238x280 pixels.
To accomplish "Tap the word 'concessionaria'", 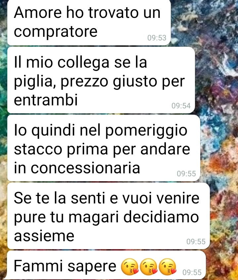I will tap(77, 167).
